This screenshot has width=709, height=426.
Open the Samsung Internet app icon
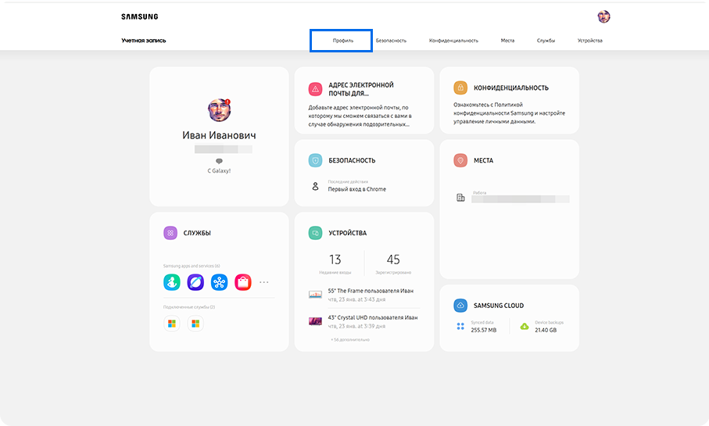pos(195,282)
